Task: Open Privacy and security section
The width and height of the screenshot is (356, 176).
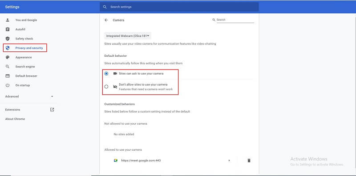Action: [29, 48]
